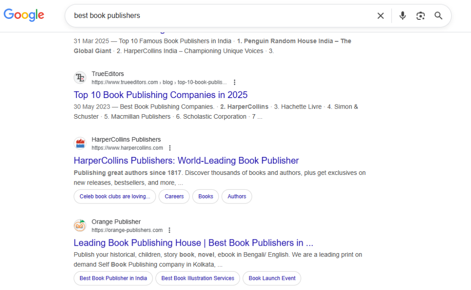This screenshot has height=290, width=471.
Task: Click the HarperCollins Publishers favicon
Action: tap(80, 144)
